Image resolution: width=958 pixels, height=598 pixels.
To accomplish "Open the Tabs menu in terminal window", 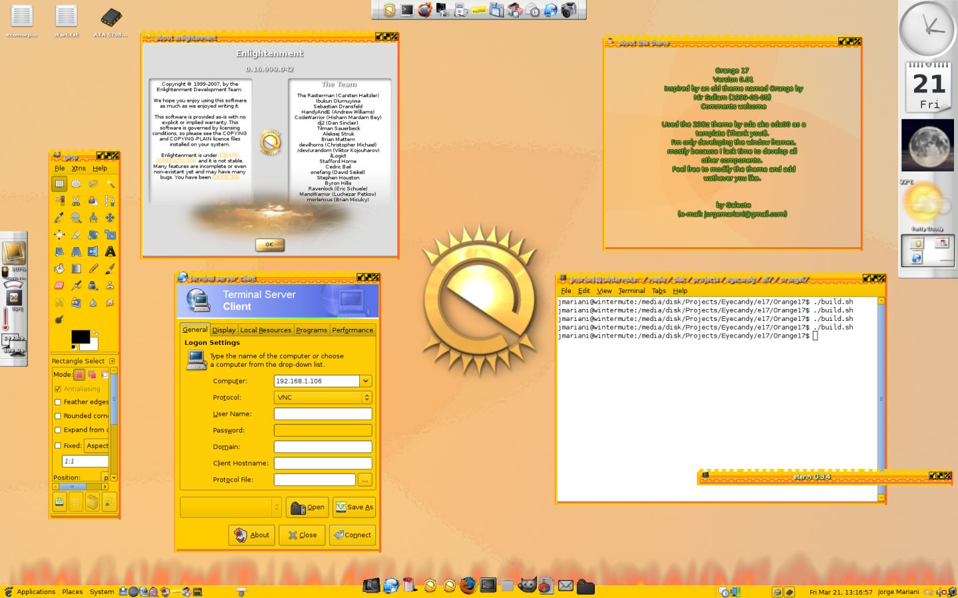I will (659, 290).
